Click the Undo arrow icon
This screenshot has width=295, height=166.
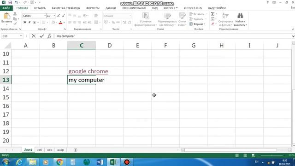point(17,2)
